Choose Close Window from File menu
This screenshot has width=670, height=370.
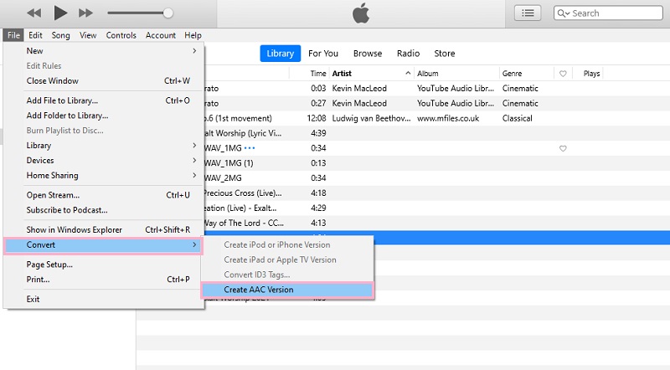click(103, 80)
